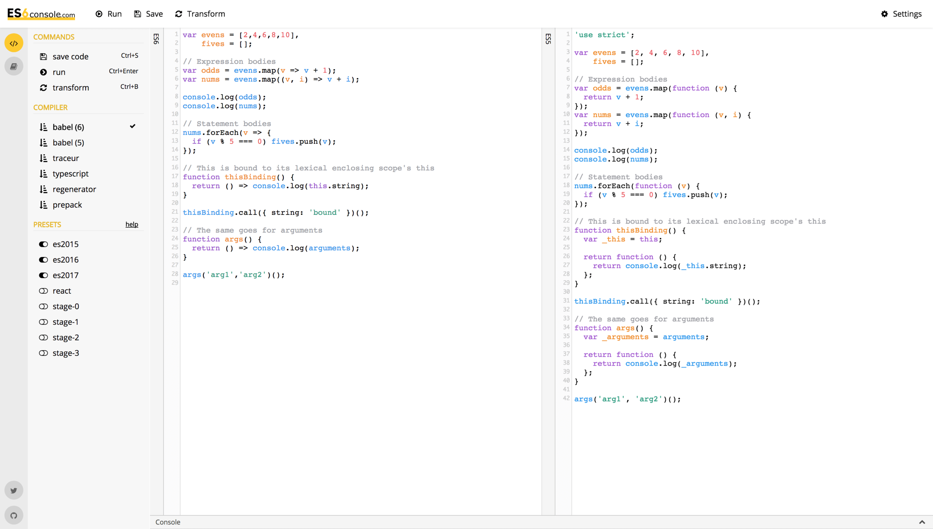Screen dimensions: 933x529
Task: Collapse the ES5 output pane label
Action: pyautogui.click(x=548, y=38)
